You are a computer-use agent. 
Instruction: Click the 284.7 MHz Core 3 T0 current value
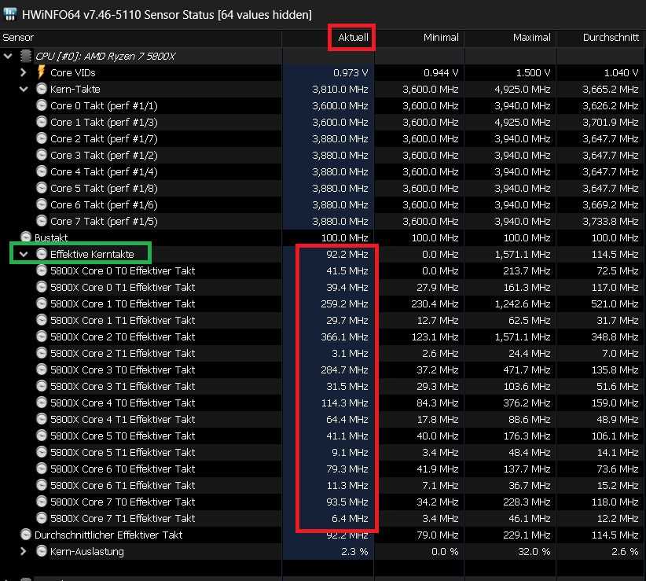(344, 370)
